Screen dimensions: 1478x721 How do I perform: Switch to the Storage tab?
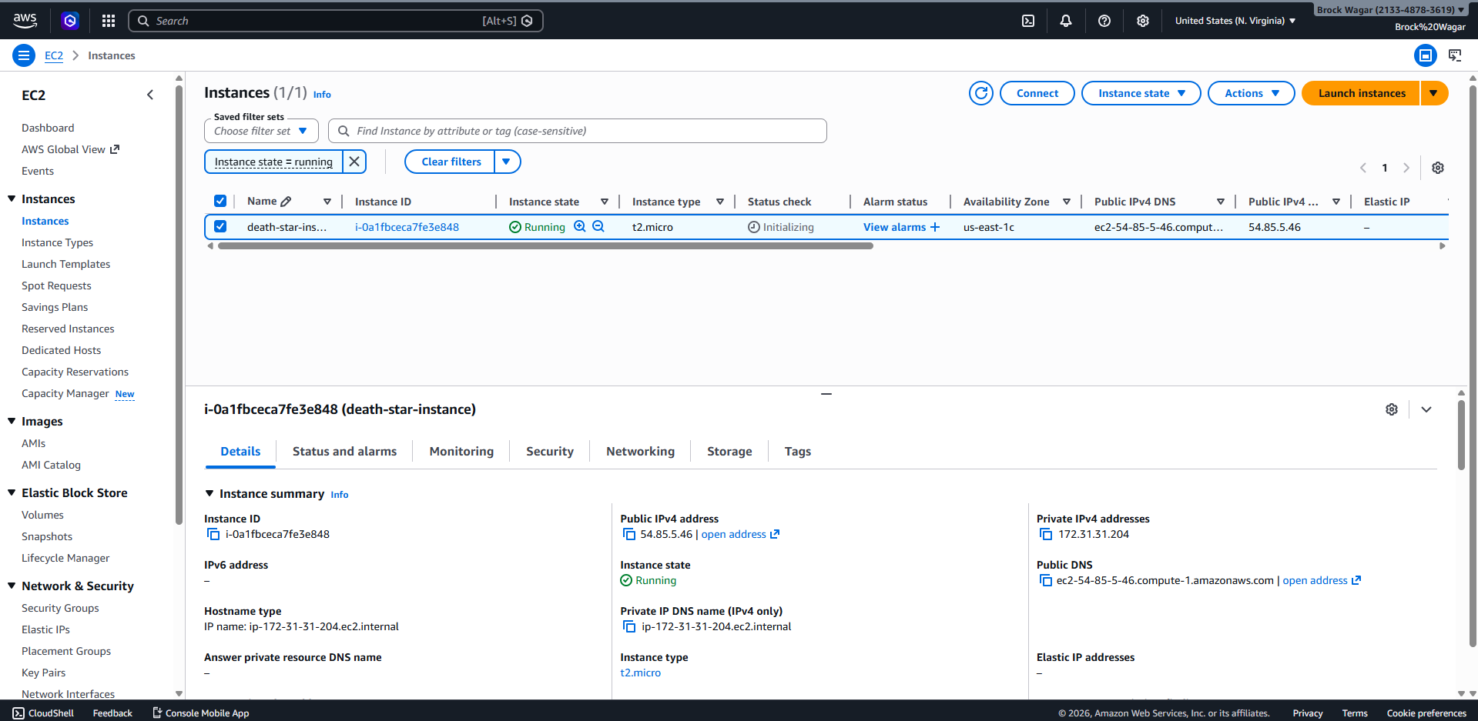pos(729,451)
